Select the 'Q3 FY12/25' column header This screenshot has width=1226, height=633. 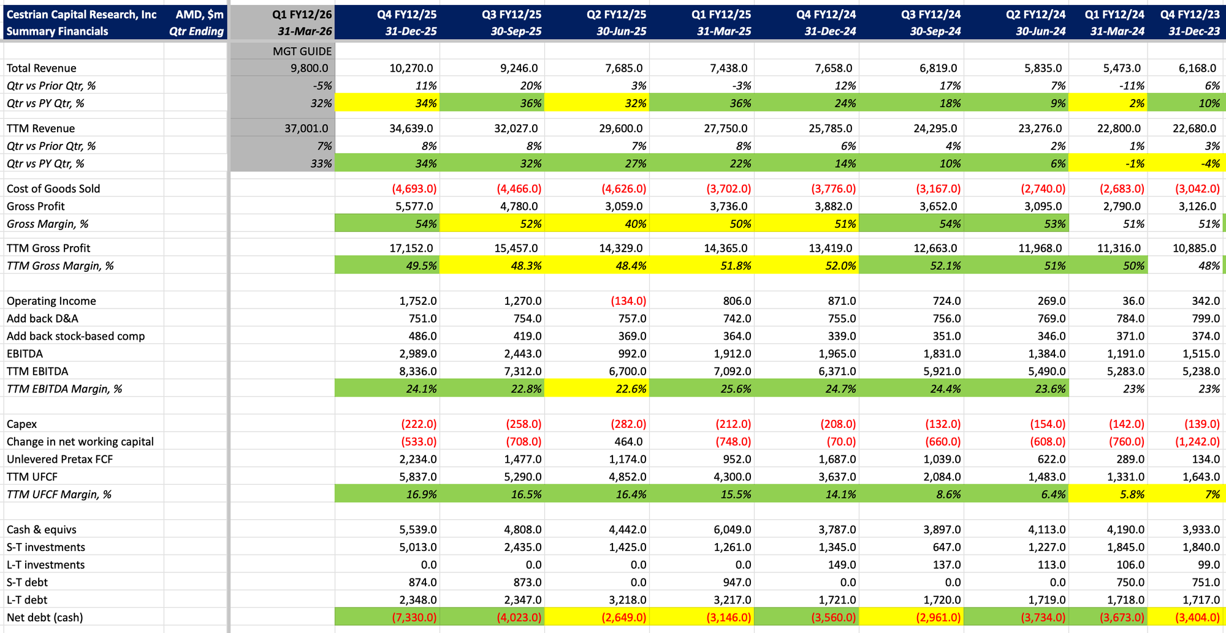(x=512, y=14)
